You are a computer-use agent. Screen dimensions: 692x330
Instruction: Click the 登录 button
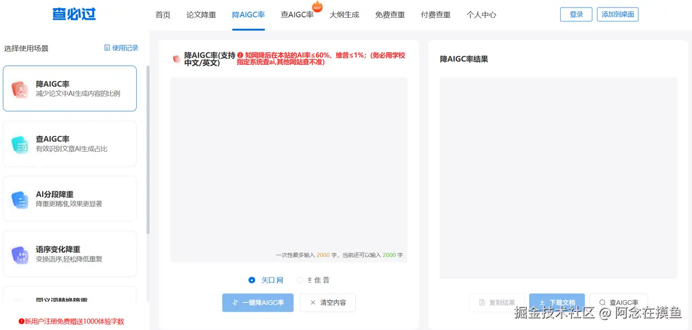pyautogui.click(x=576, y=15)
